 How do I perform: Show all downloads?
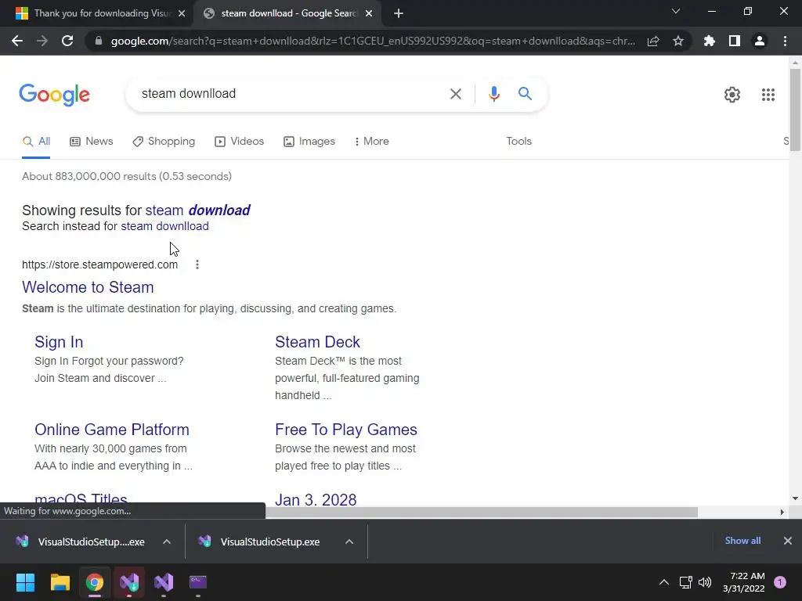(742, 541)
